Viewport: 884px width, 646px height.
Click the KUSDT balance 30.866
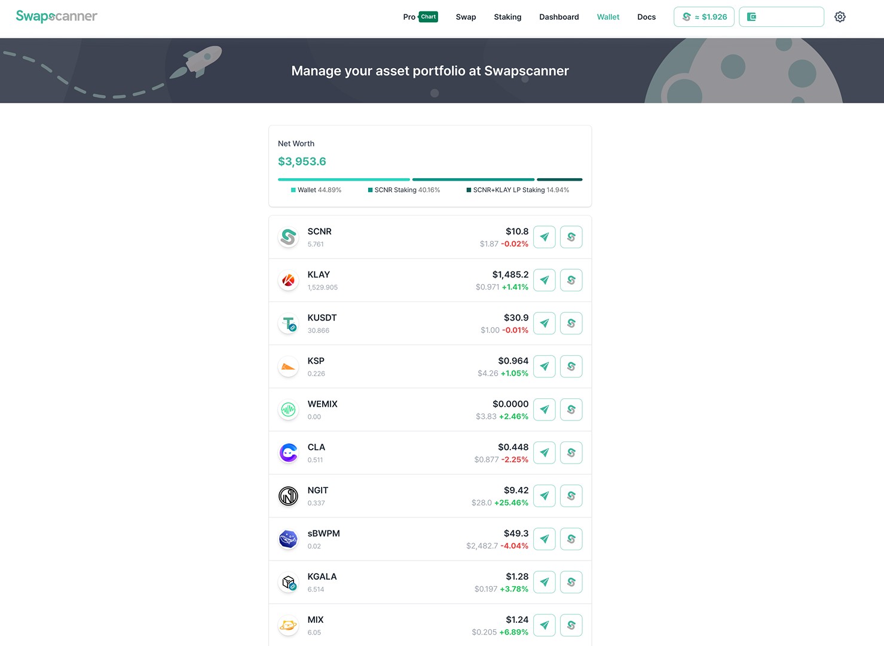click(x=319, y=331)
